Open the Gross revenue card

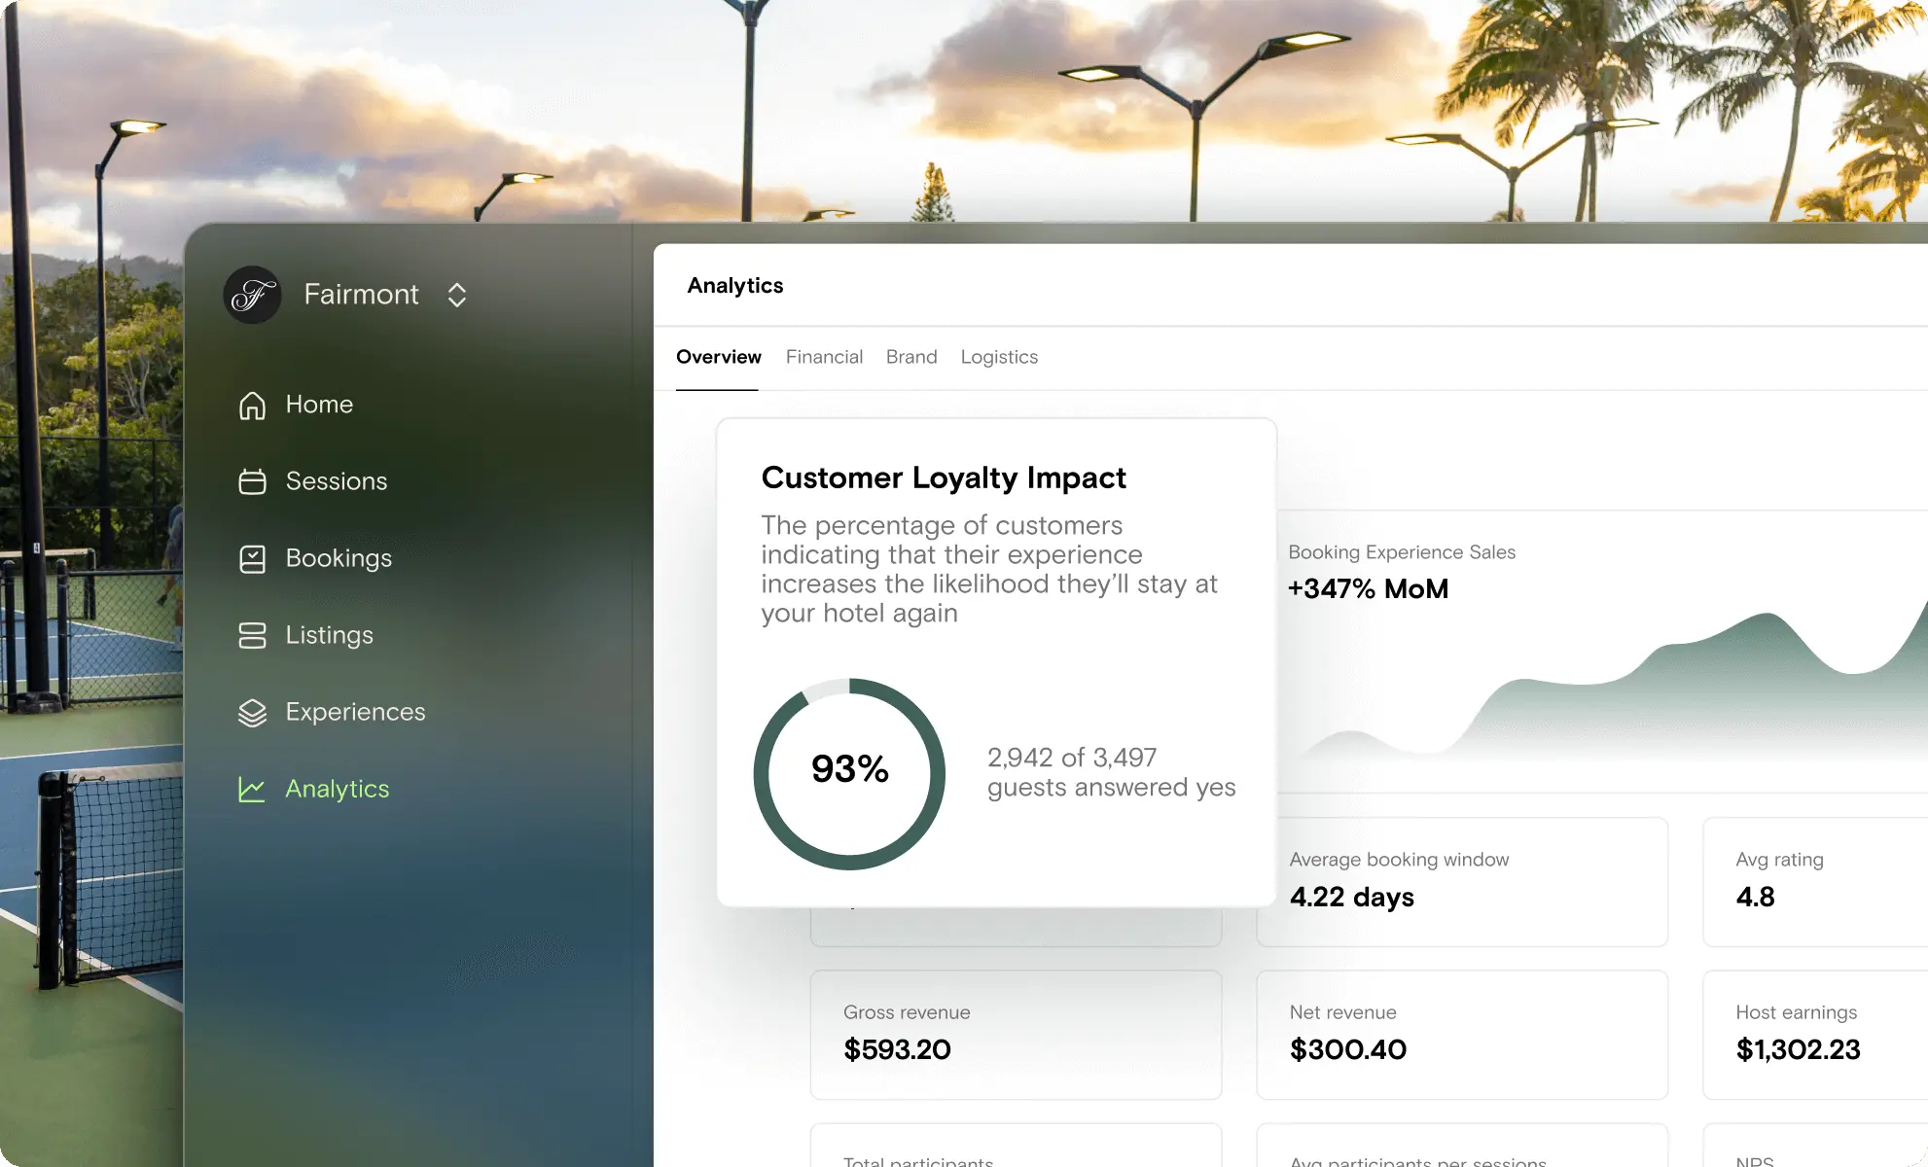click(x=1016, y=1034)
